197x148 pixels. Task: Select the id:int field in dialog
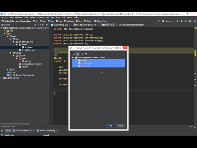(x=98, y=60)
